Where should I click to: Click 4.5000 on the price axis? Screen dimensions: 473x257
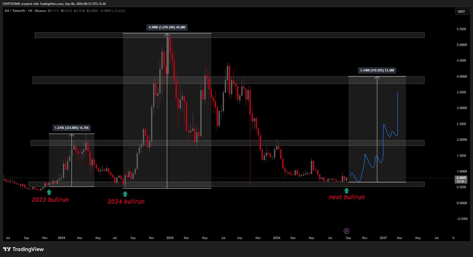point(461,61)
